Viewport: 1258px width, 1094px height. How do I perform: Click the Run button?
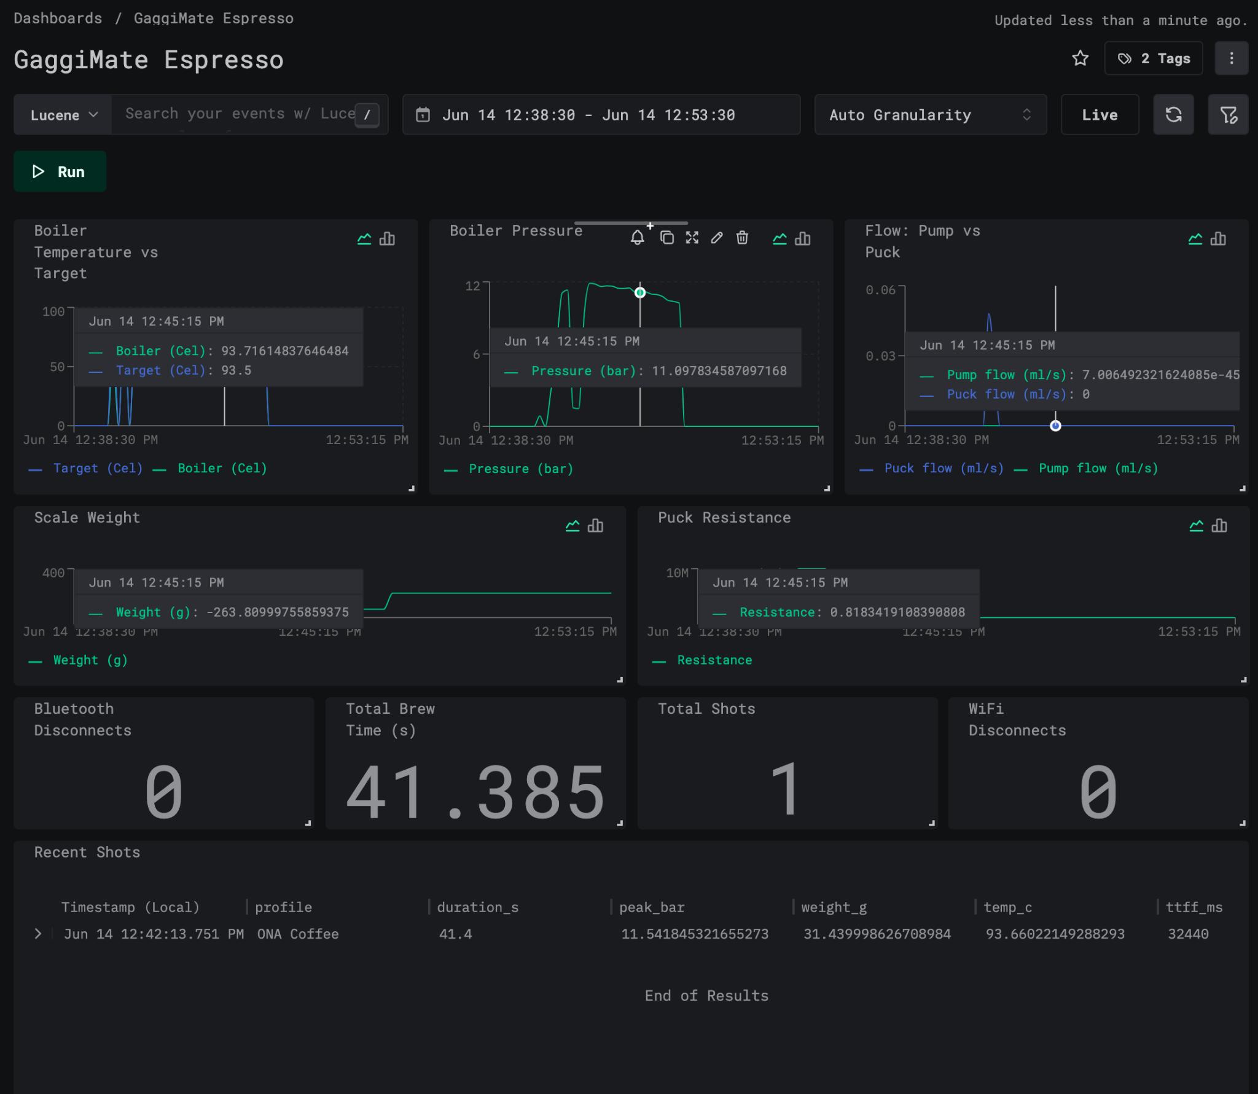[60, 171]
